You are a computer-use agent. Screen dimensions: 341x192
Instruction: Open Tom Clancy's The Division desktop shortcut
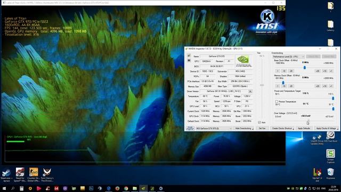click(47, 174)
